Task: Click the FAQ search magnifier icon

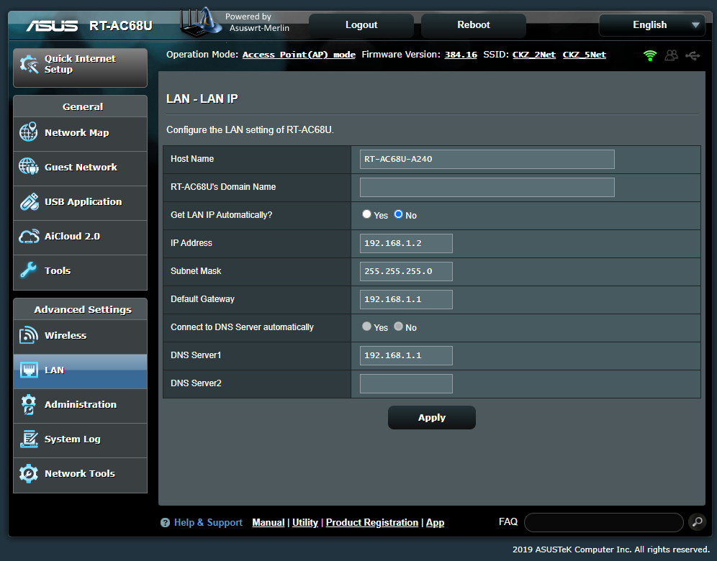Action: (x=698, y=521)
